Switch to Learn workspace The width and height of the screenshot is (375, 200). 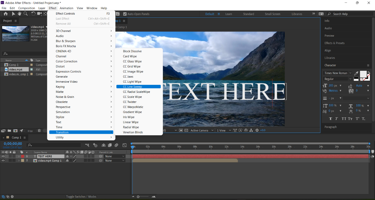[229, 14]
